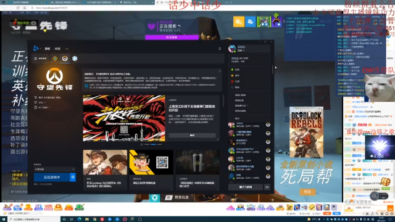The height and width of the screenshot is (222, 395).
Task: Open the three-dots overflow menu in Battle.net
Action: [x=67, y=49]
